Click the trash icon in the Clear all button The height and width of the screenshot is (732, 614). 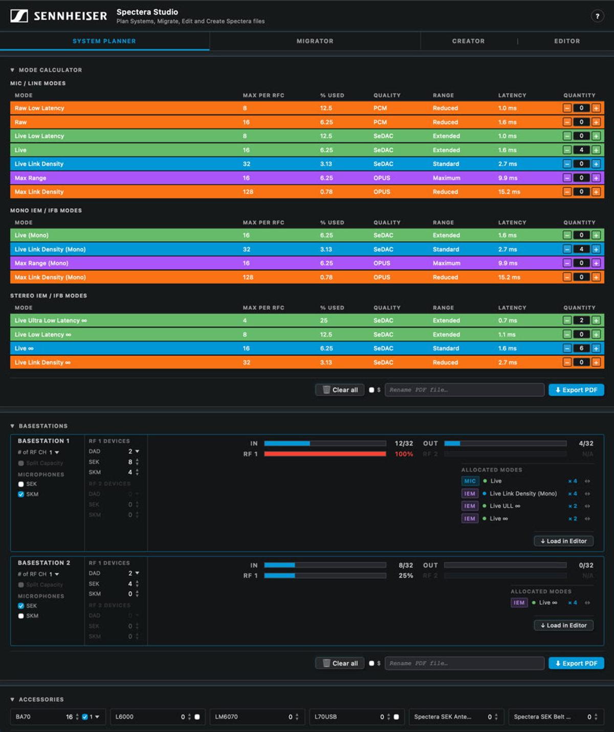tap(326, 390)
